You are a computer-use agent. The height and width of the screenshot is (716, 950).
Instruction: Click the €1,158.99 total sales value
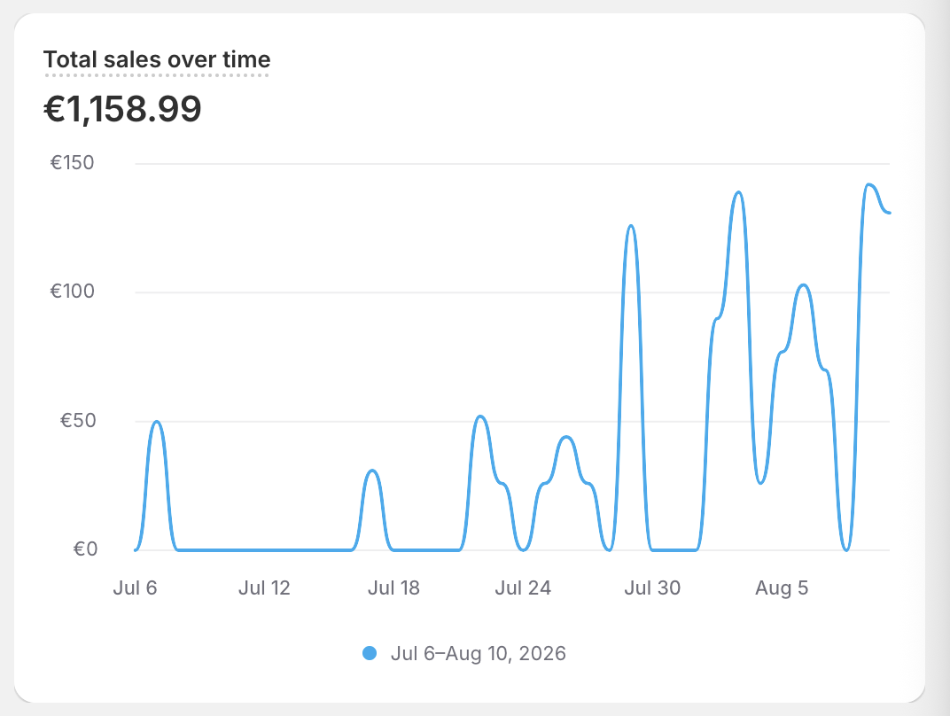click(122, 109)
